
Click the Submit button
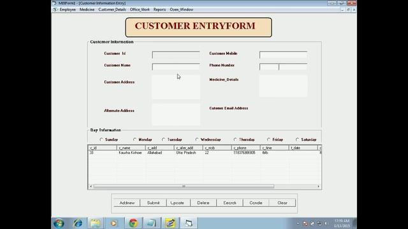153,203
